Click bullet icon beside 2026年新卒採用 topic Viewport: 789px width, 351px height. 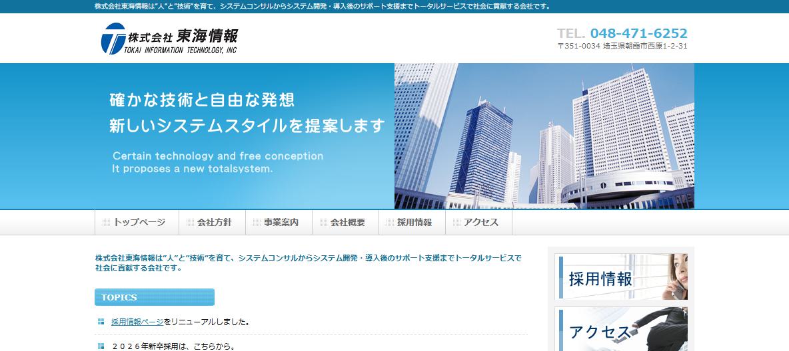(101, 346)
